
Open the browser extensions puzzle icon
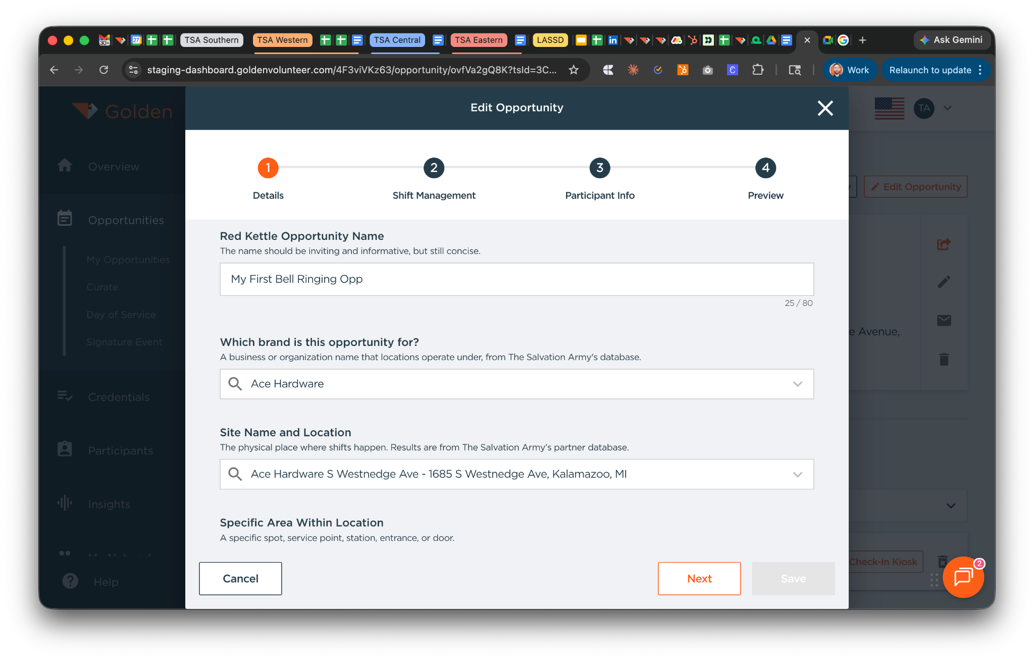coord(757,70)
